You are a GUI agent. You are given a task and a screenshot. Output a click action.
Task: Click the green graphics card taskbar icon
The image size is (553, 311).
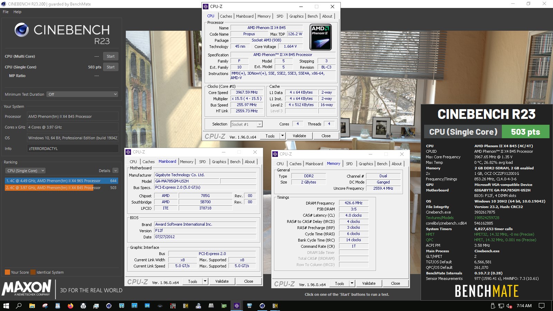click(224, 306)
